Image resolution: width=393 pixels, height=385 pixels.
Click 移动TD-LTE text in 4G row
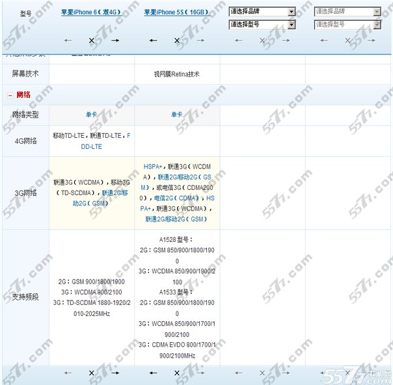tap(68, 135)
